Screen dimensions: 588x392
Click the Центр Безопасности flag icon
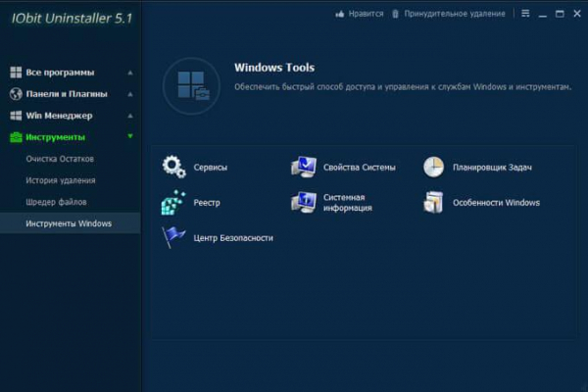click(x=173, y=237)
